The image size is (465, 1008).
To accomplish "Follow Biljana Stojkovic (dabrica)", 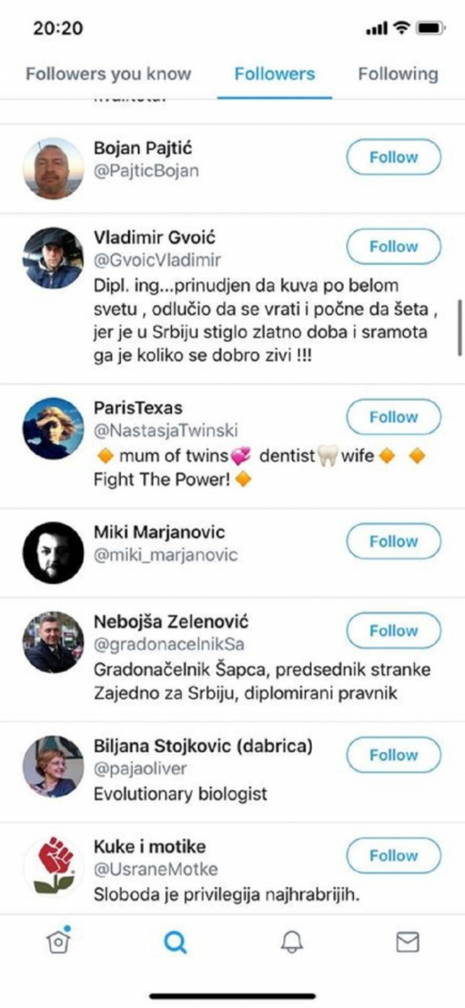I will (393, 755).
